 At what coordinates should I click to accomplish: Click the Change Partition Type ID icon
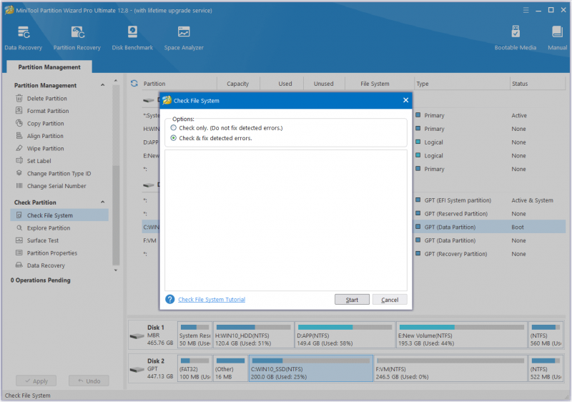pyautogui.click(x=19, y=173)
